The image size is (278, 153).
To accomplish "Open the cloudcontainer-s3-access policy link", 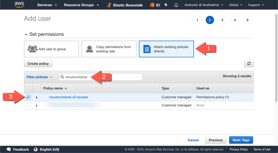I will (x=68, y=97).
